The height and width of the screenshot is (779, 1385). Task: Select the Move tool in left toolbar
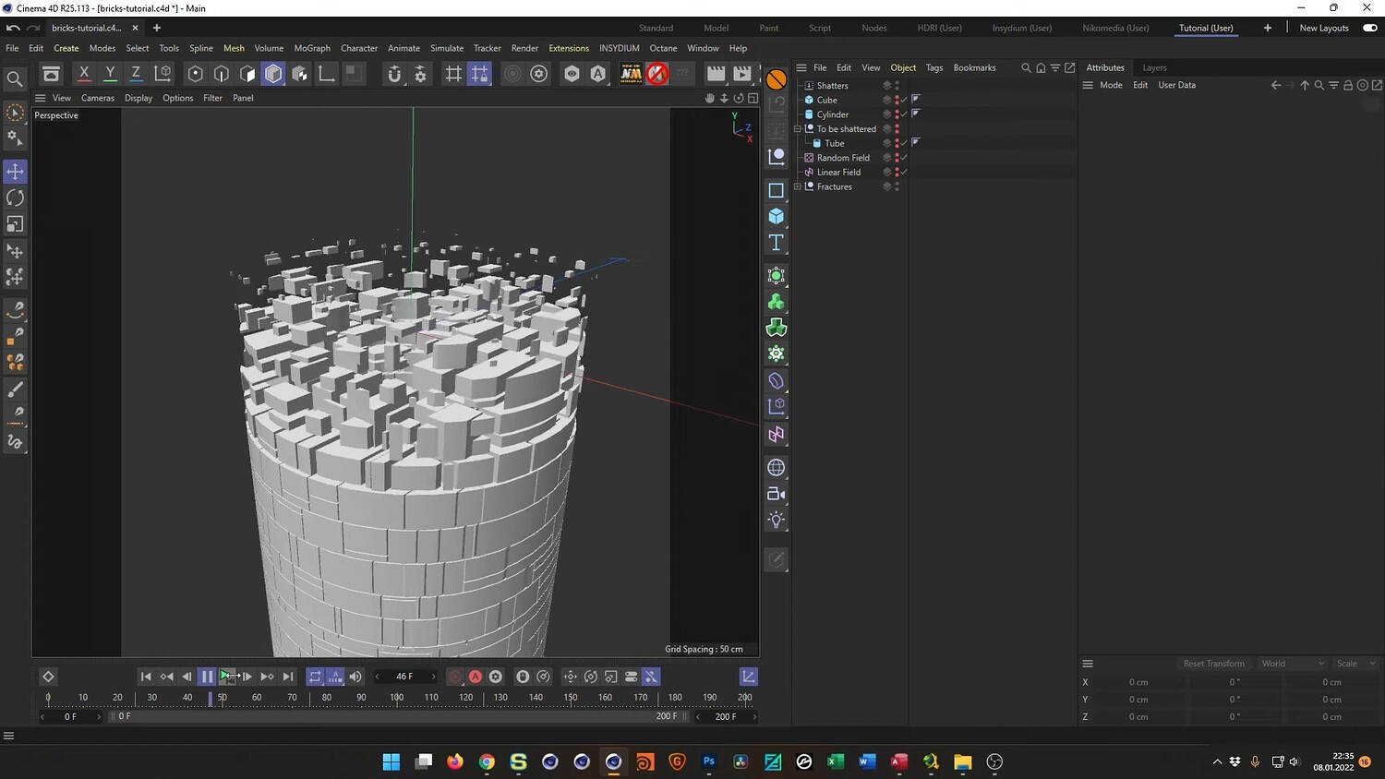tap(15, 172)
